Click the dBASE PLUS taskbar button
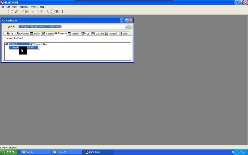248x155 pixels. pos(98,152)
